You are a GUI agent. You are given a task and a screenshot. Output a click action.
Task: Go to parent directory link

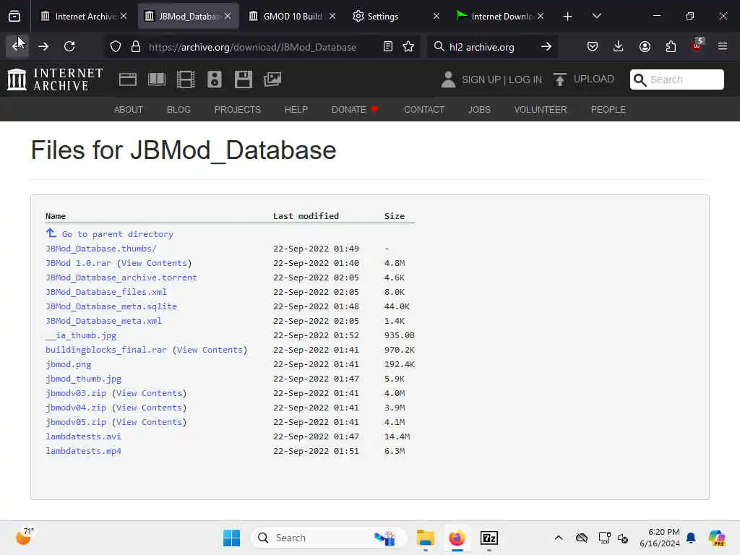[x=118, y=234]
